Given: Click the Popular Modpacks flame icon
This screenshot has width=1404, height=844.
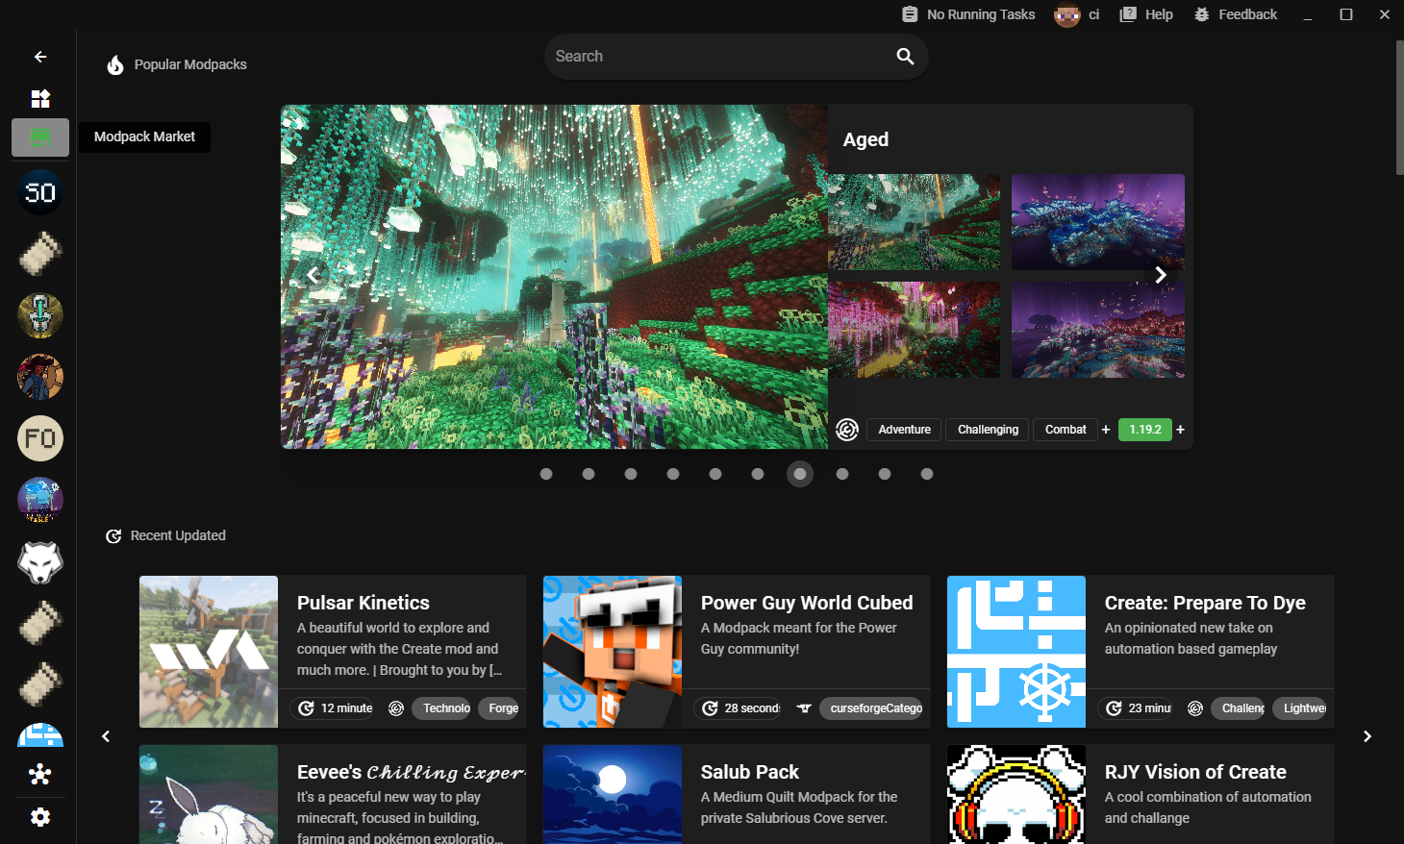Looking at the screenshot, I should pos(115,64).
